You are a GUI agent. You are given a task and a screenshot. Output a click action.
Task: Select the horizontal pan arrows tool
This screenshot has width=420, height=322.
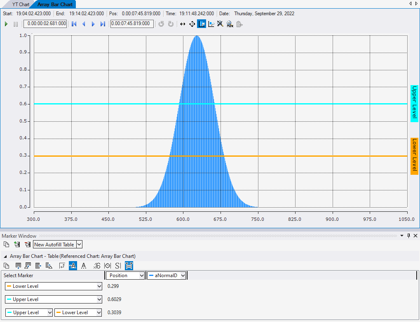[x=183, y=24]
